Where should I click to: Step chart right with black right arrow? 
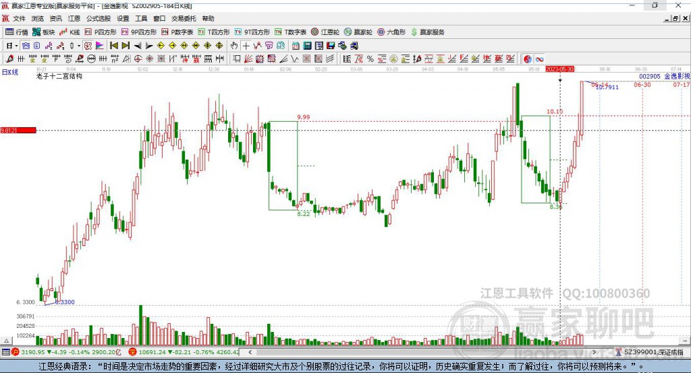pyautogui.click(x=149, y=46)
